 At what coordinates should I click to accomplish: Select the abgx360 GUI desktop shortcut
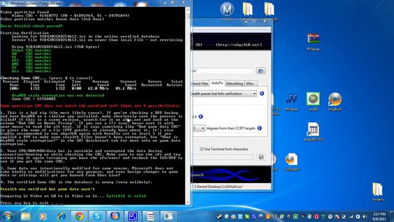pyautogui.click(x=313, y=131)
